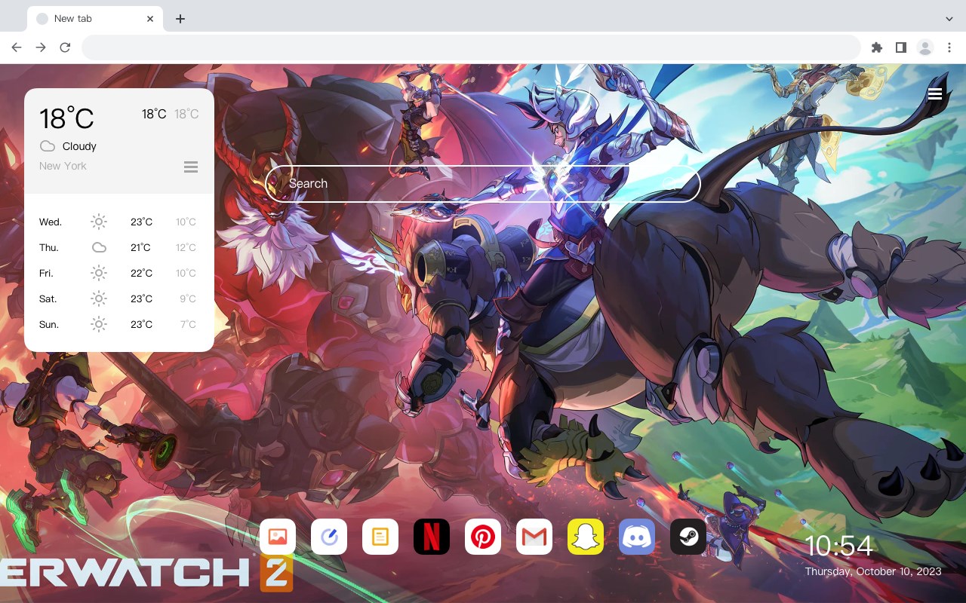The width and height of the screenshot is (966, 603).
Task: Open the Steam shortcut
Action: pos(688,537)
